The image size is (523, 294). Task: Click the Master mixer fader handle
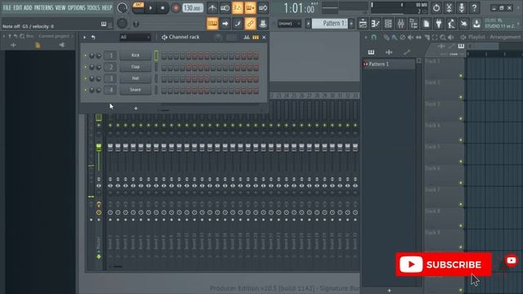click(x=99, y=147)
